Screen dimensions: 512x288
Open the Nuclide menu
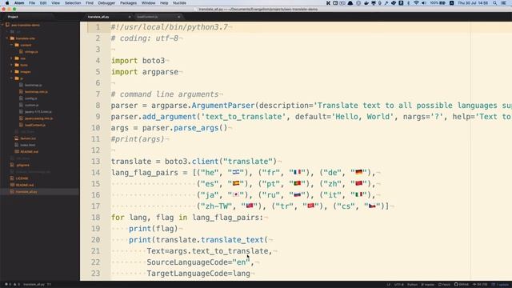pos(179,3)
